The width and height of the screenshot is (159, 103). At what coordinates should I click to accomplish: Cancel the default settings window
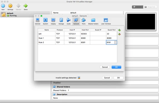(107, 78)
